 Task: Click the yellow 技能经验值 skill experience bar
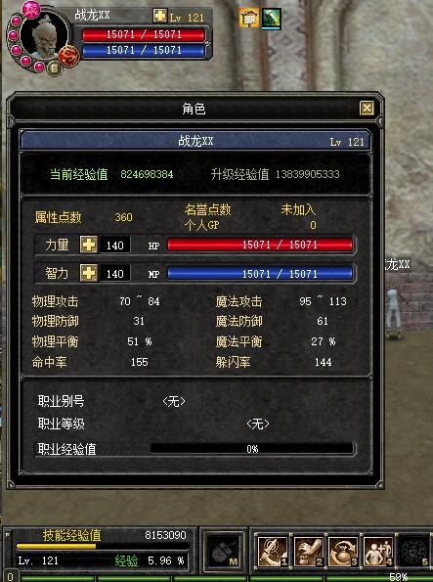click(102, 547)
